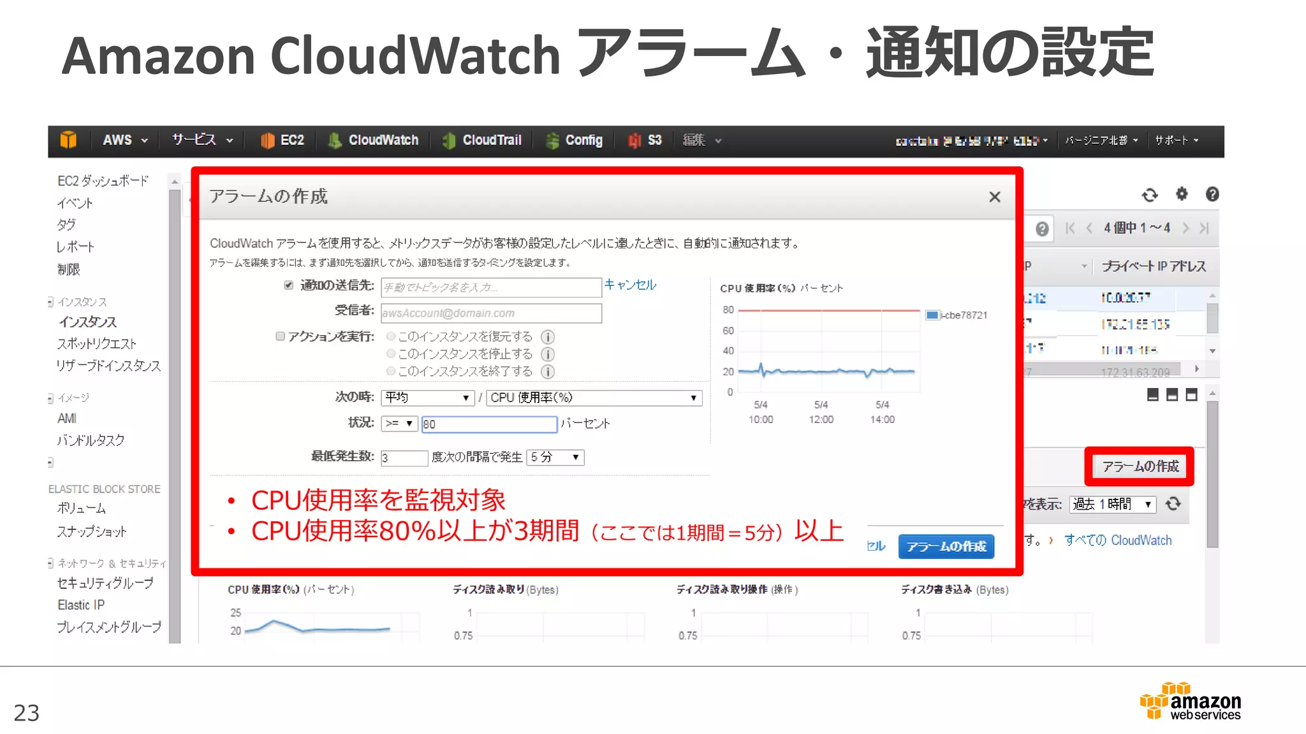Focus the 受信者 email field
The image size is (1306, 734).
[491, 313]
